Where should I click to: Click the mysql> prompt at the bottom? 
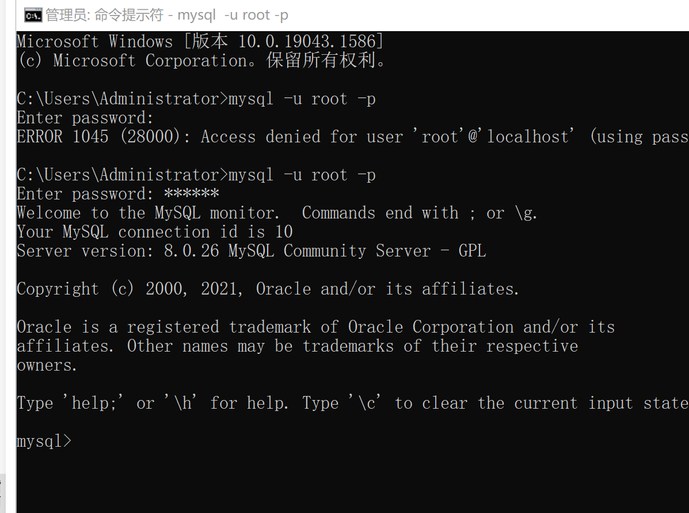tap(44, 442)
